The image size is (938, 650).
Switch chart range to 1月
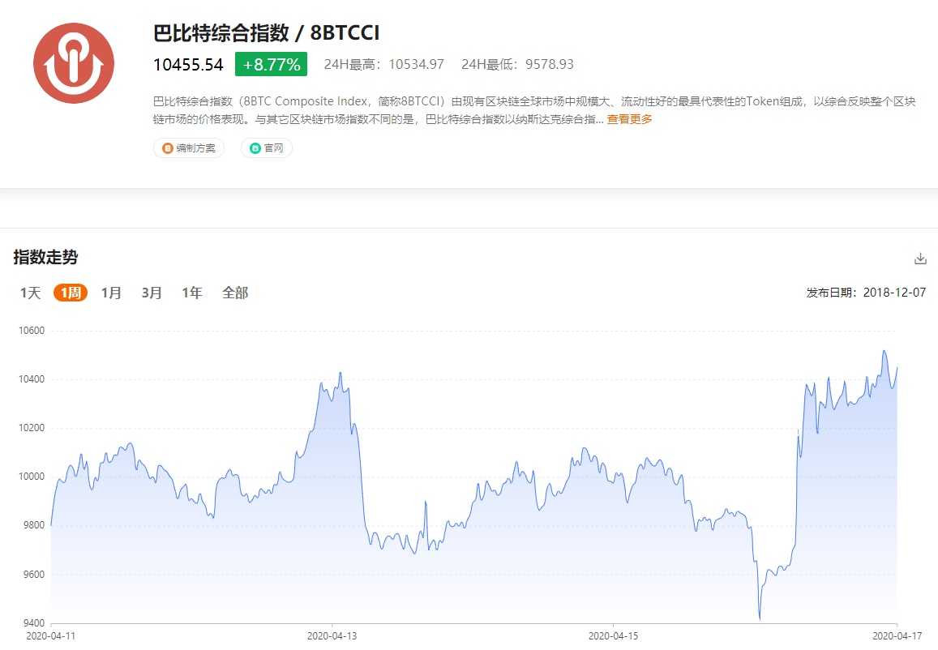(x=111, y=293)
